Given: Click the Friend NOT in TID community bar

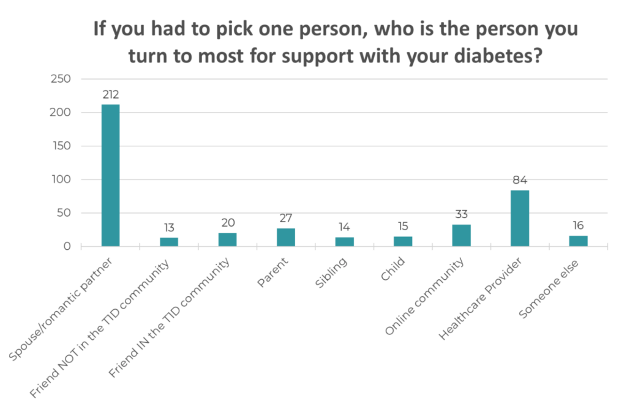Looking at the screenshot, I should tap(169, 242).
